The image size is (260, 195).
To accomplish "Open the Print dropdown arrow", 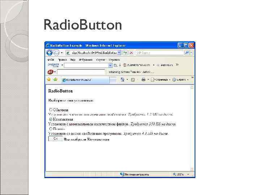I will click(148, 80).
